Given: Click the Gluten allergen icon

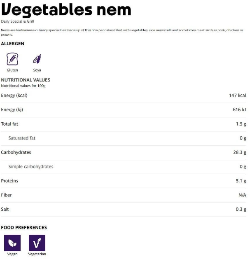Looking at the screenshot, I should [12, 59].
